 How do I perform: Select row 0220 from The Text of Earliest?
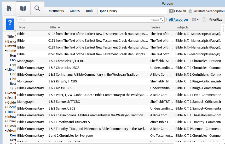pos(119,54)
